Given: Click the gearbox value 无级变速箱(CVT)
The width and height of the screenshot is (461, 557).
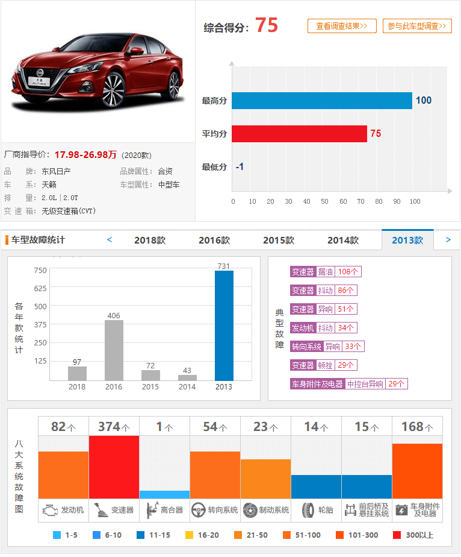Looking at the screenshot, I should (69, 211).
